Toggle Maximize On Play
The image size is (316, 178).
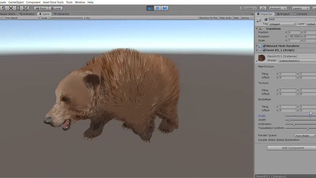pyautogui.click(x=208, y=18)
